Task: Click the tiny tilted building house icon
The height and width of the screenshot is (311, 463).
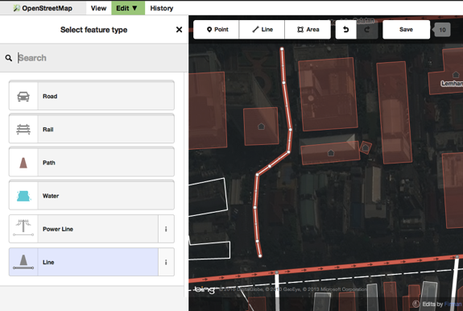Action: tap(366, 147)
